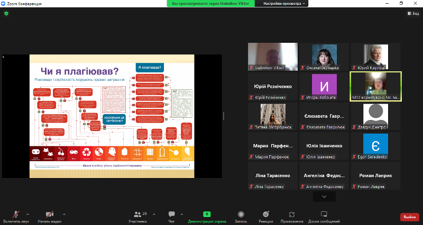Click muted mic icon beside Оксана Скроцька
This screenshot has width=423, height=225.
(302, 68)
